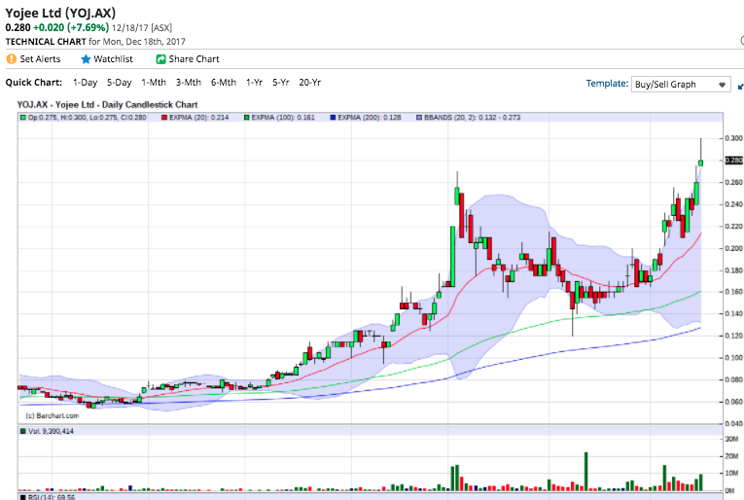The width and height of the screenshot is (744, 500).
Task: Click the 0.280 current price label
Action: coord(734,161)
